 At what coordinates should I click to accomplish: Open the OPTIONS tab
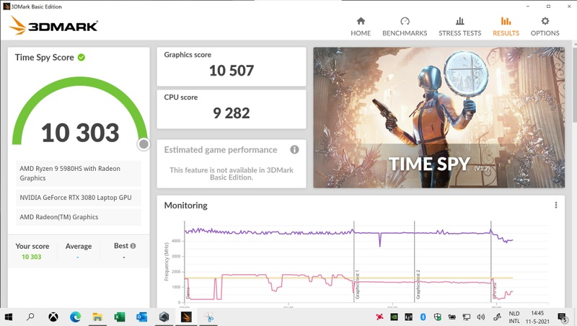tap(545, 27)
